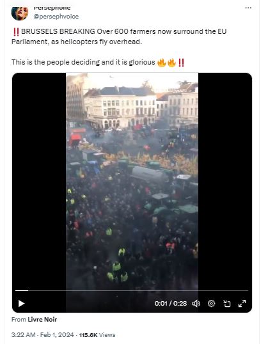Image resolution: width=268 pixels, height=344 pixels.
Task: Select the BRUSSELS BREAKING tweet text line
Action: [119, 36]
